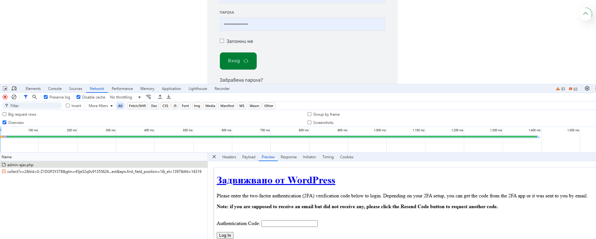Uncheck the Overview checkbox
Viewport: 596px width, 239px height.
(4, 122)
